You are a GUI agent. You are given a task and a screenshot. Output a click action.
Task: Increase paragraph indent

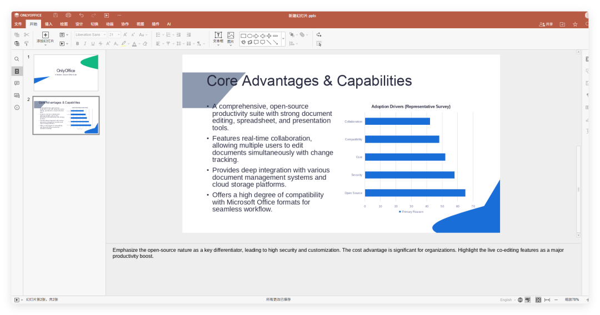[x=189, y=35]
